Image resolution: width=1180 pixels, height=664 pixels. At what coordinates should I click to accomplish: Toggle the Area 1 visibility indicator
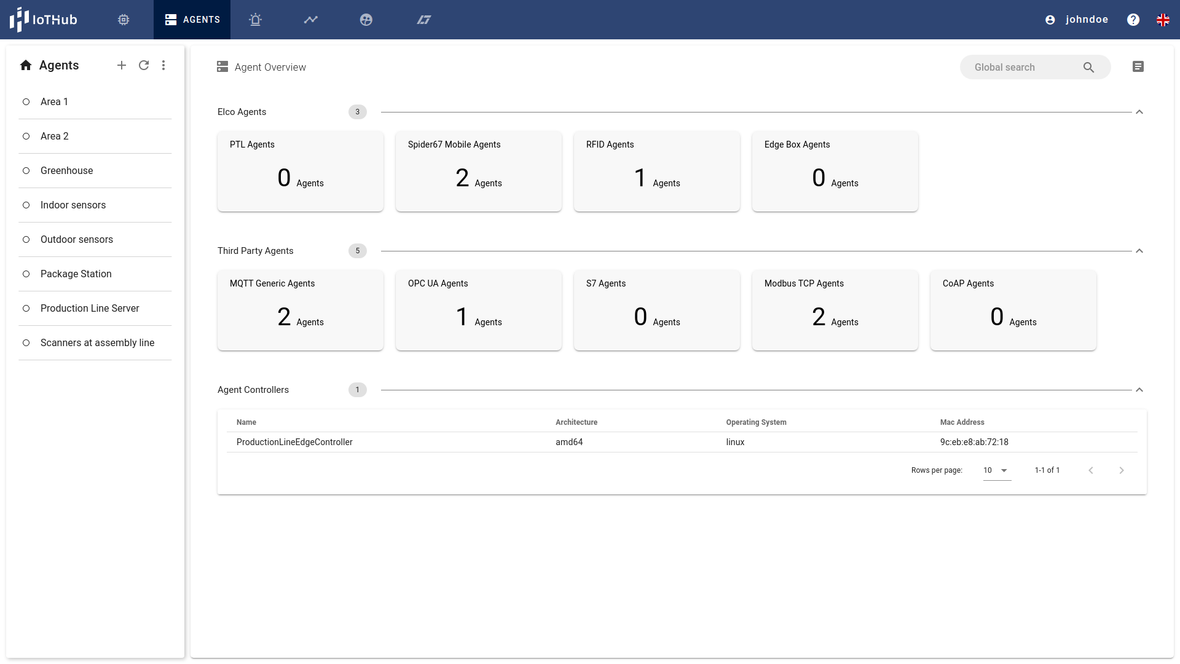26,101
